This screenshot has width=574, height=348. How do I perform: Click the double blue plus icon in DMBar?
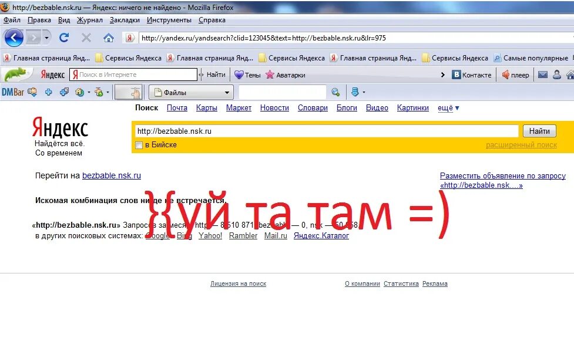tap(64, 92)
